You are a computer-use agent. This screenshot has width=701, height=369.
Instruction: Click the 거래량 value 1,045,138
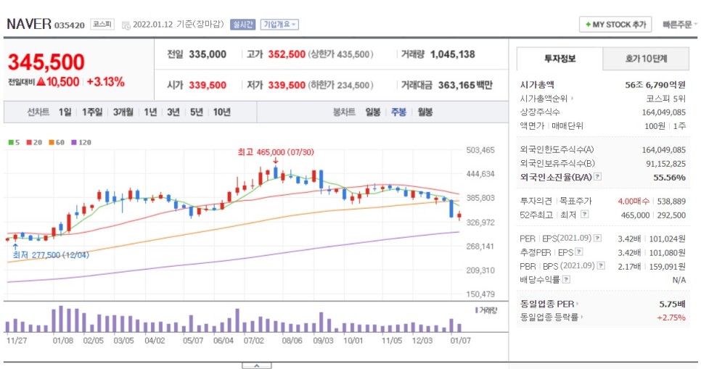[x=452, y=54]
